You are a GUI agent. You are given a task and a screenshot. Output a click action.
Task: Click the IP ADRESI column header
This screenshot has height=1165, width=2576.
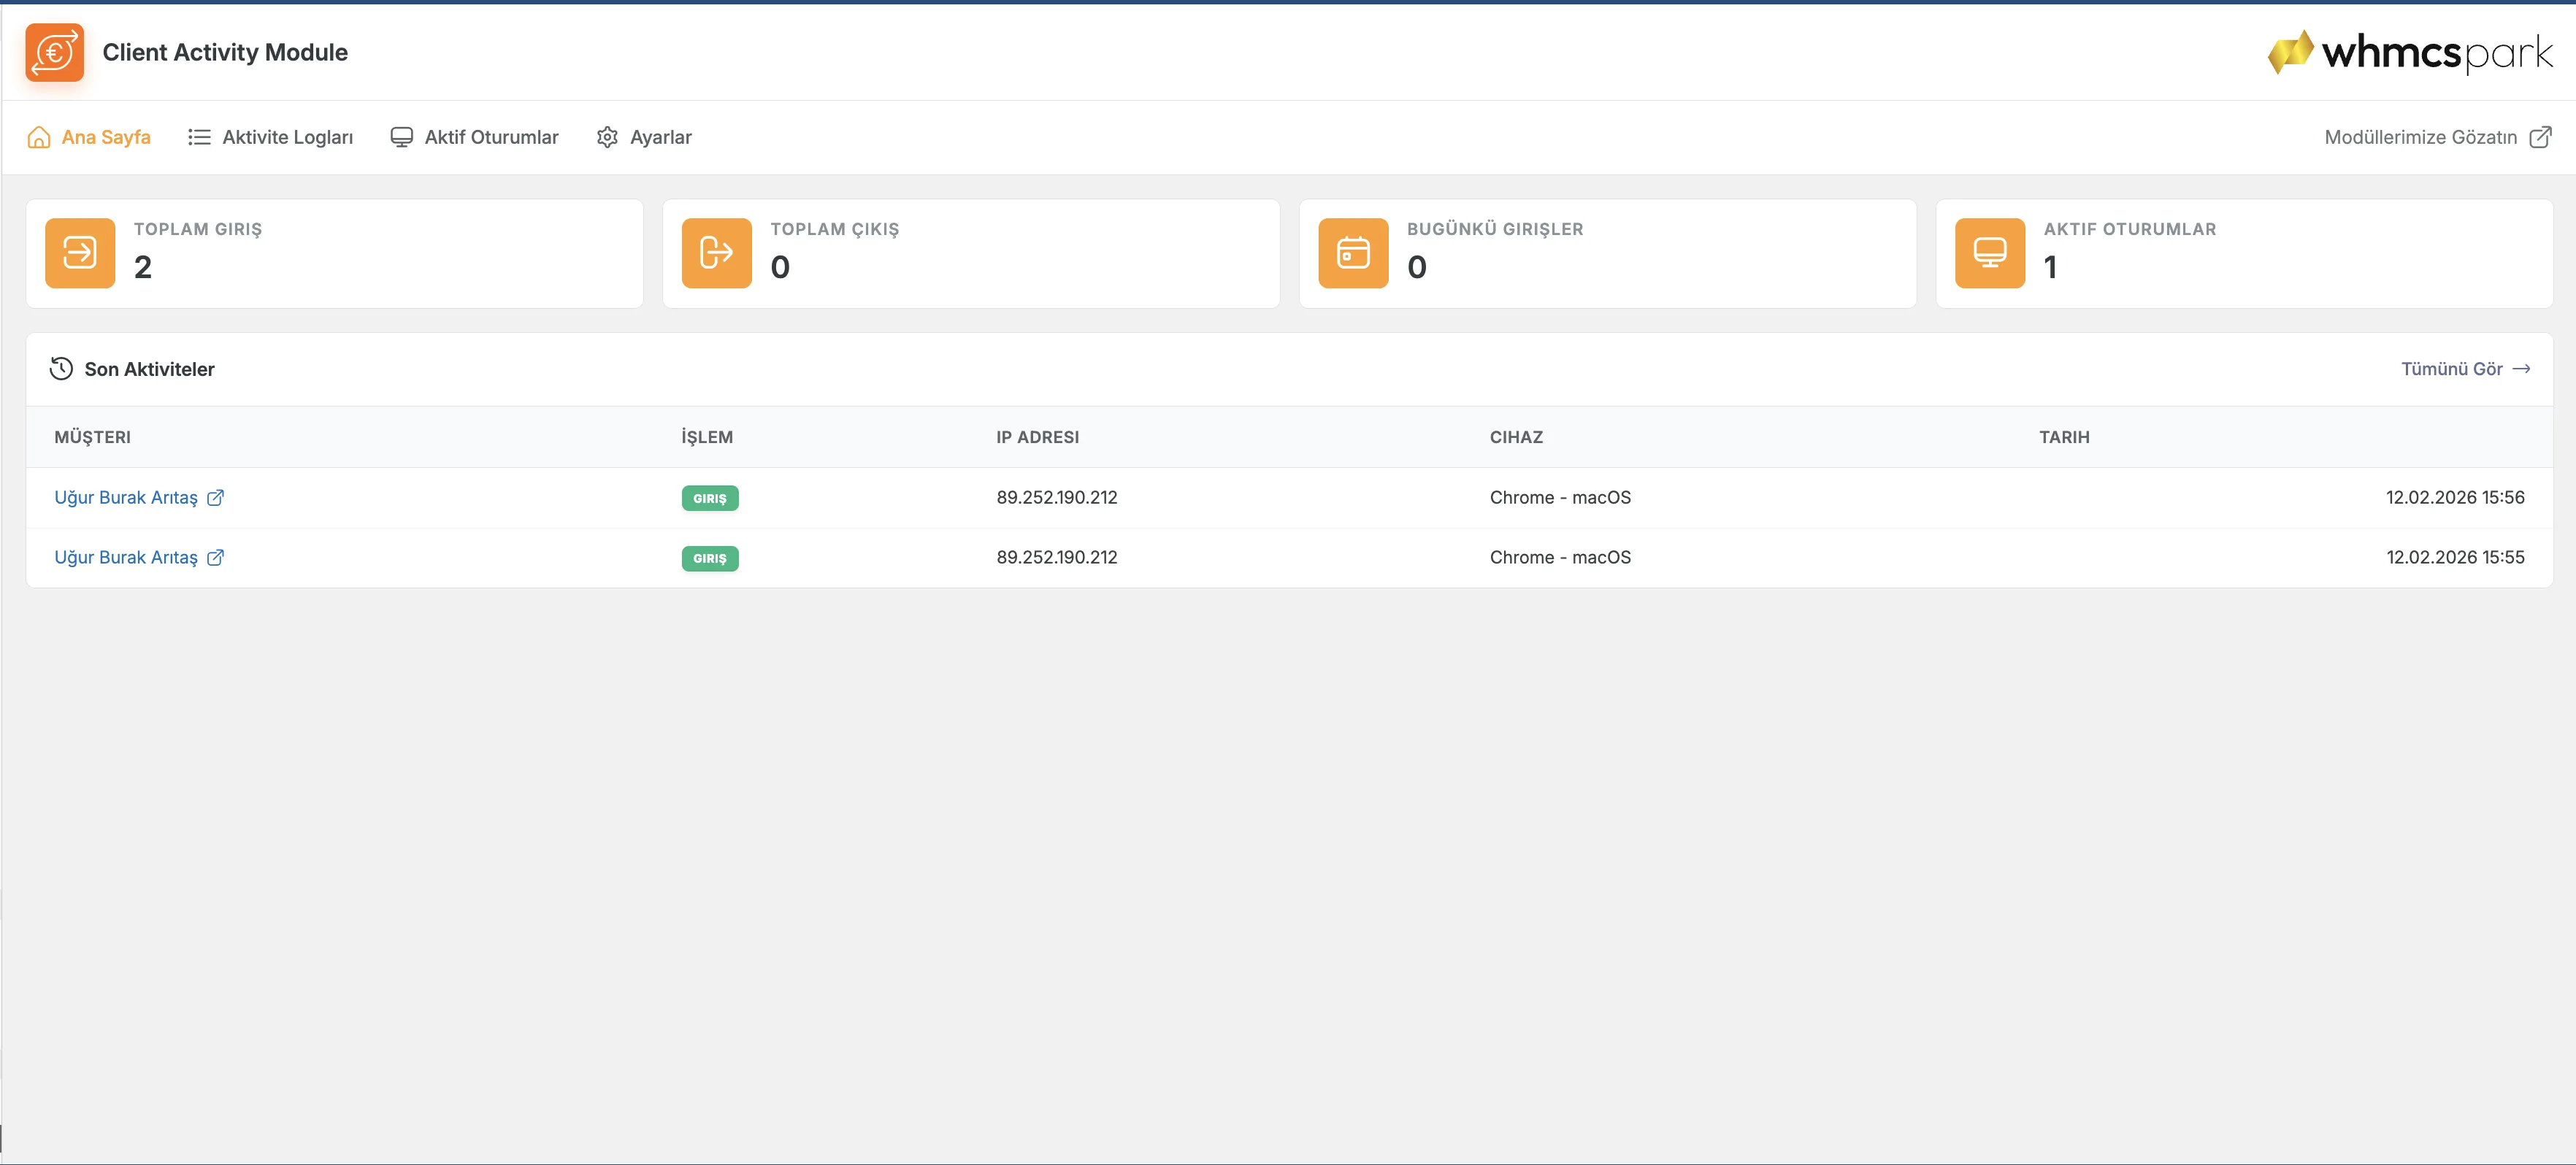point(1037,437)
